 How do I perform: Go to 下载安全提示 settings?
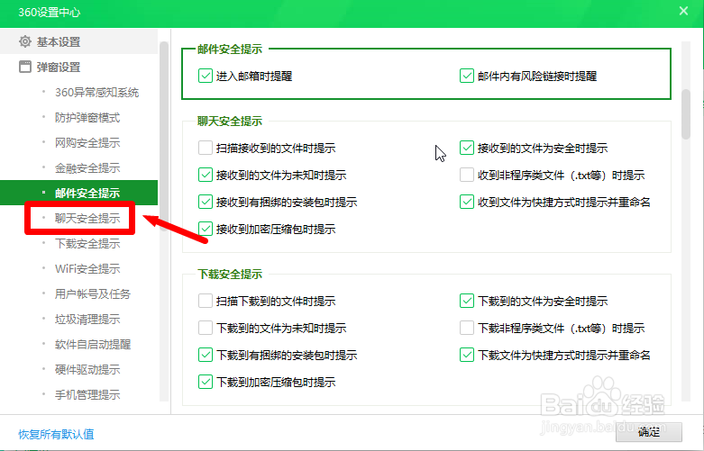coord(87,243)
